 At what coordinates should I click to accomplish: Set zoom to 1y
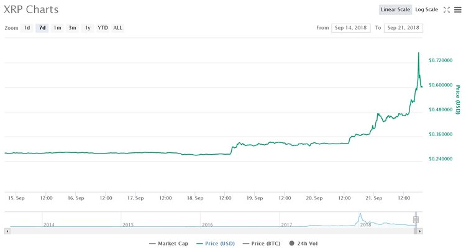point(88,27)
